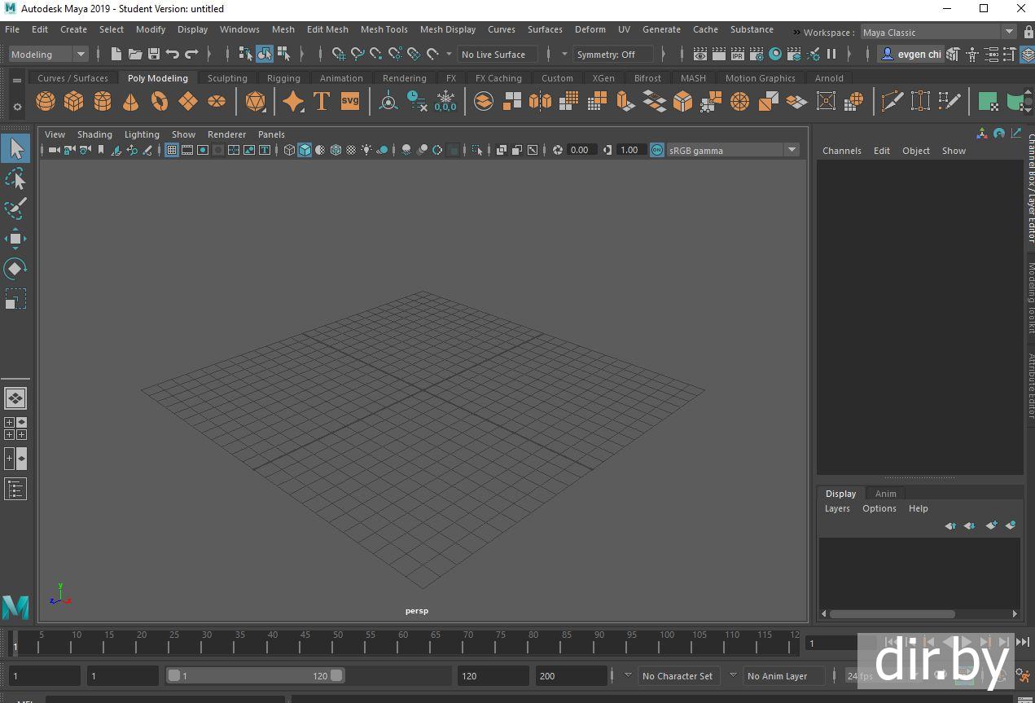Toggle smooth shade all in viewport
Viewport: 1035px width, 703px height.
coord(305,150)
